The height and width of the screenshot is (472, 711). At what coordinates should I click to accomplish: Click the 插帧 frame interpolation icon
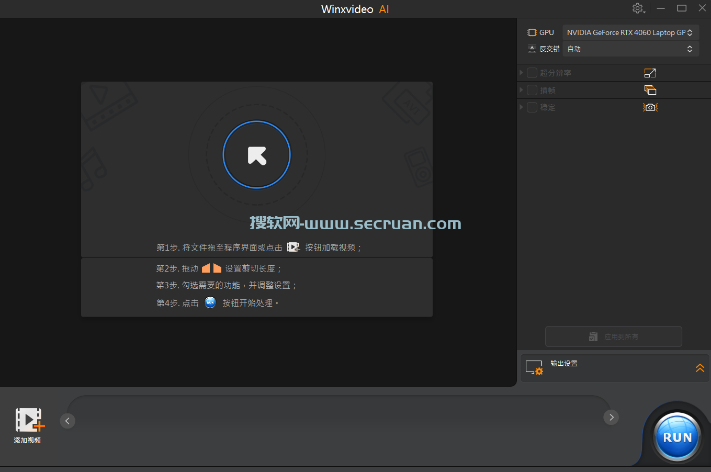[x=650, y=90]
